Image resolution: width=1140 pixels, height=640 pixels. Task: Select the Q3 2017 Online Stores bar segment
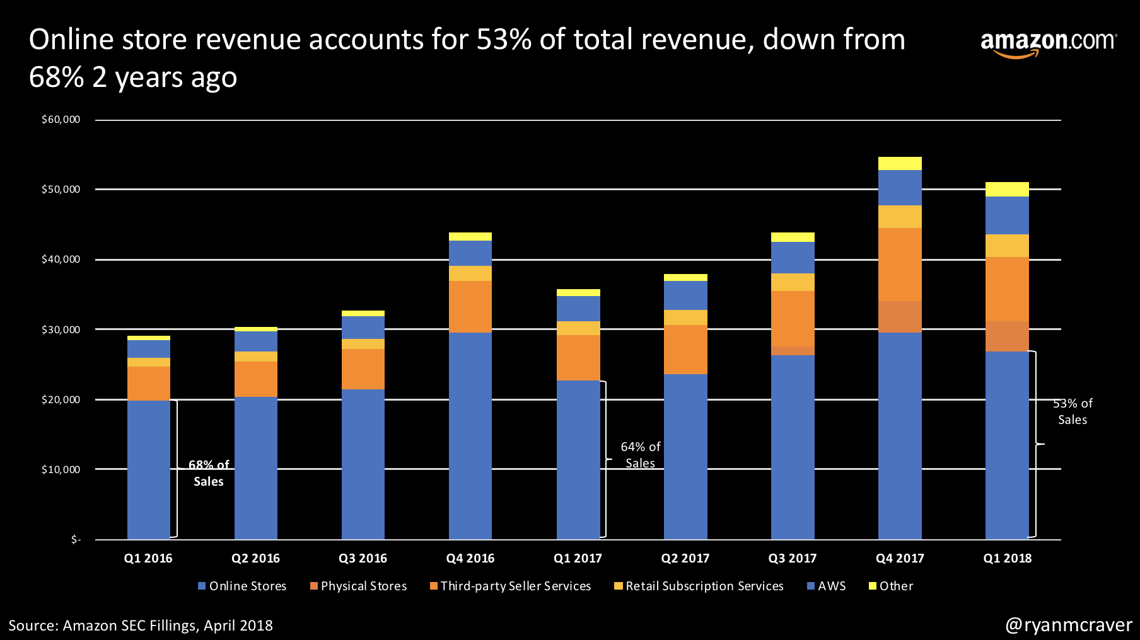pyautogui.click(x=793, y=447)
